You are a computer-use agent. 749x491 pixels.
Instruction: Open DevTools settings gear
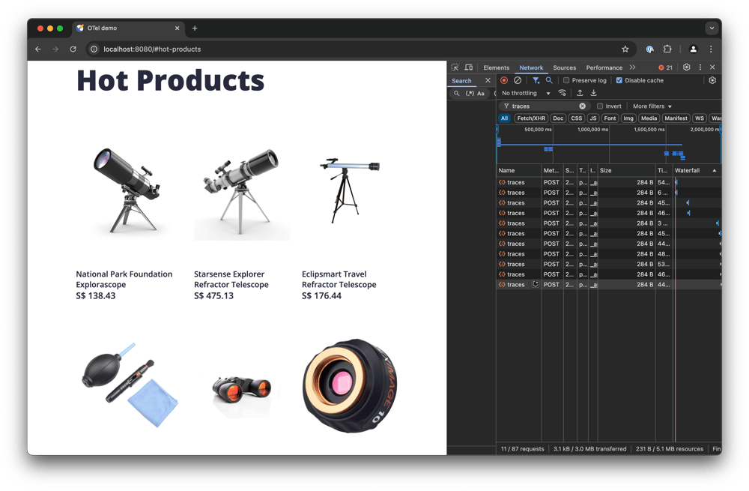pos(686,67)
